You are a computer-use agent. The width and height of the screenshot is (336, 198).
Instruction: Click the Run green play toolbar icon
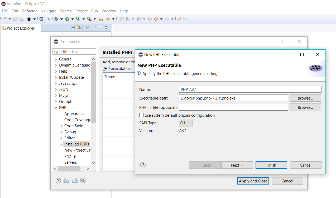[67, 19]
